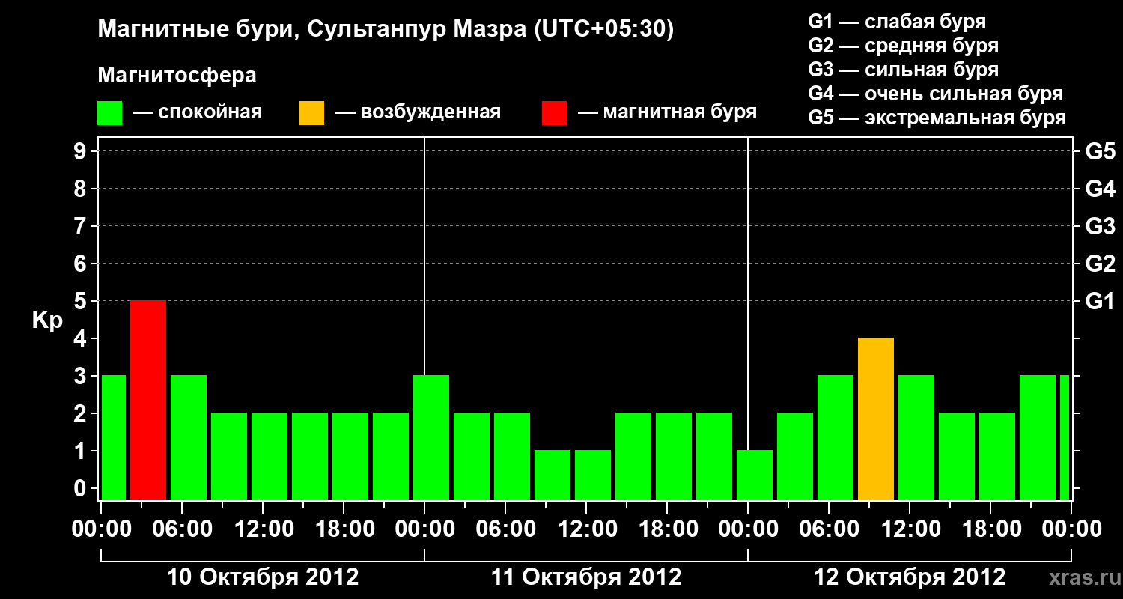This screenshot has height=599, width=1123.
Task: Select the orange Kp 4 bar on 12 October
Action: [x=876, y=419]
